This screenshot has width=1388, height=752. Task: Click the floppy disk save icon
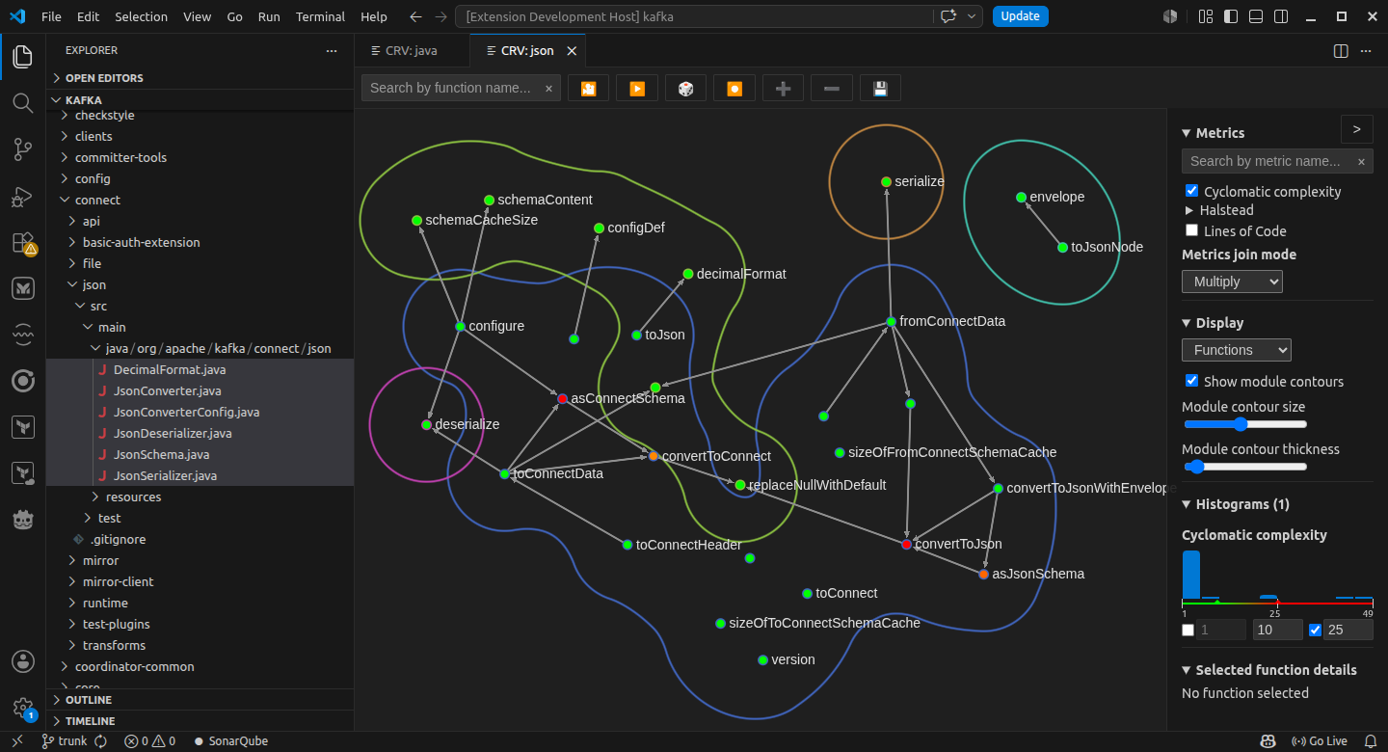(x=880, y=88)
